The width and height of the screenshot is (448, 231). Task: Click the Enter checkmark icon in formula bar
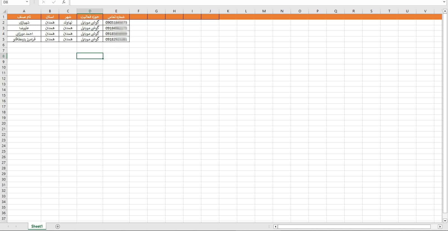(x=54, y=2)
